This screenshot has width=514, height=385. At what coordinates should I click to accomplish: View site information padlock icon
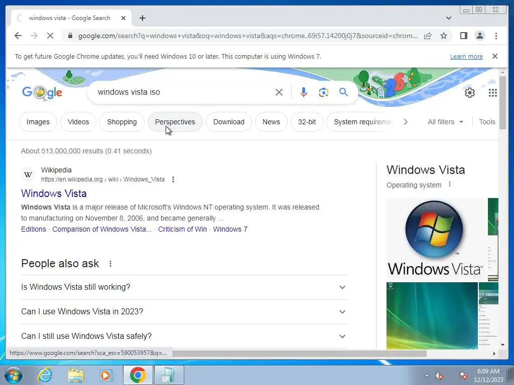click(70, 36)
